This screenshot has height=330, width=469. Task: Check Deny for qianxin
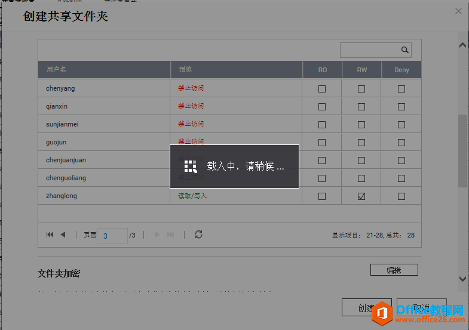[401, 107]
